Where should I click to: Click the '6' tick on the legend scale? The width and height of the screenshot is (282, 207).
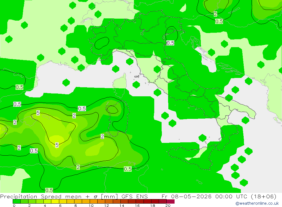pos(60,206)
